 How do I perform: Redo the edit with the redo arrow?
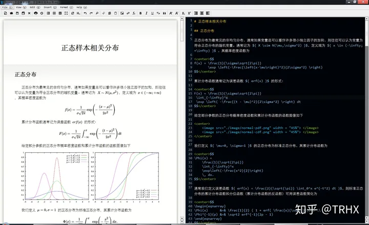coord(91,13)
